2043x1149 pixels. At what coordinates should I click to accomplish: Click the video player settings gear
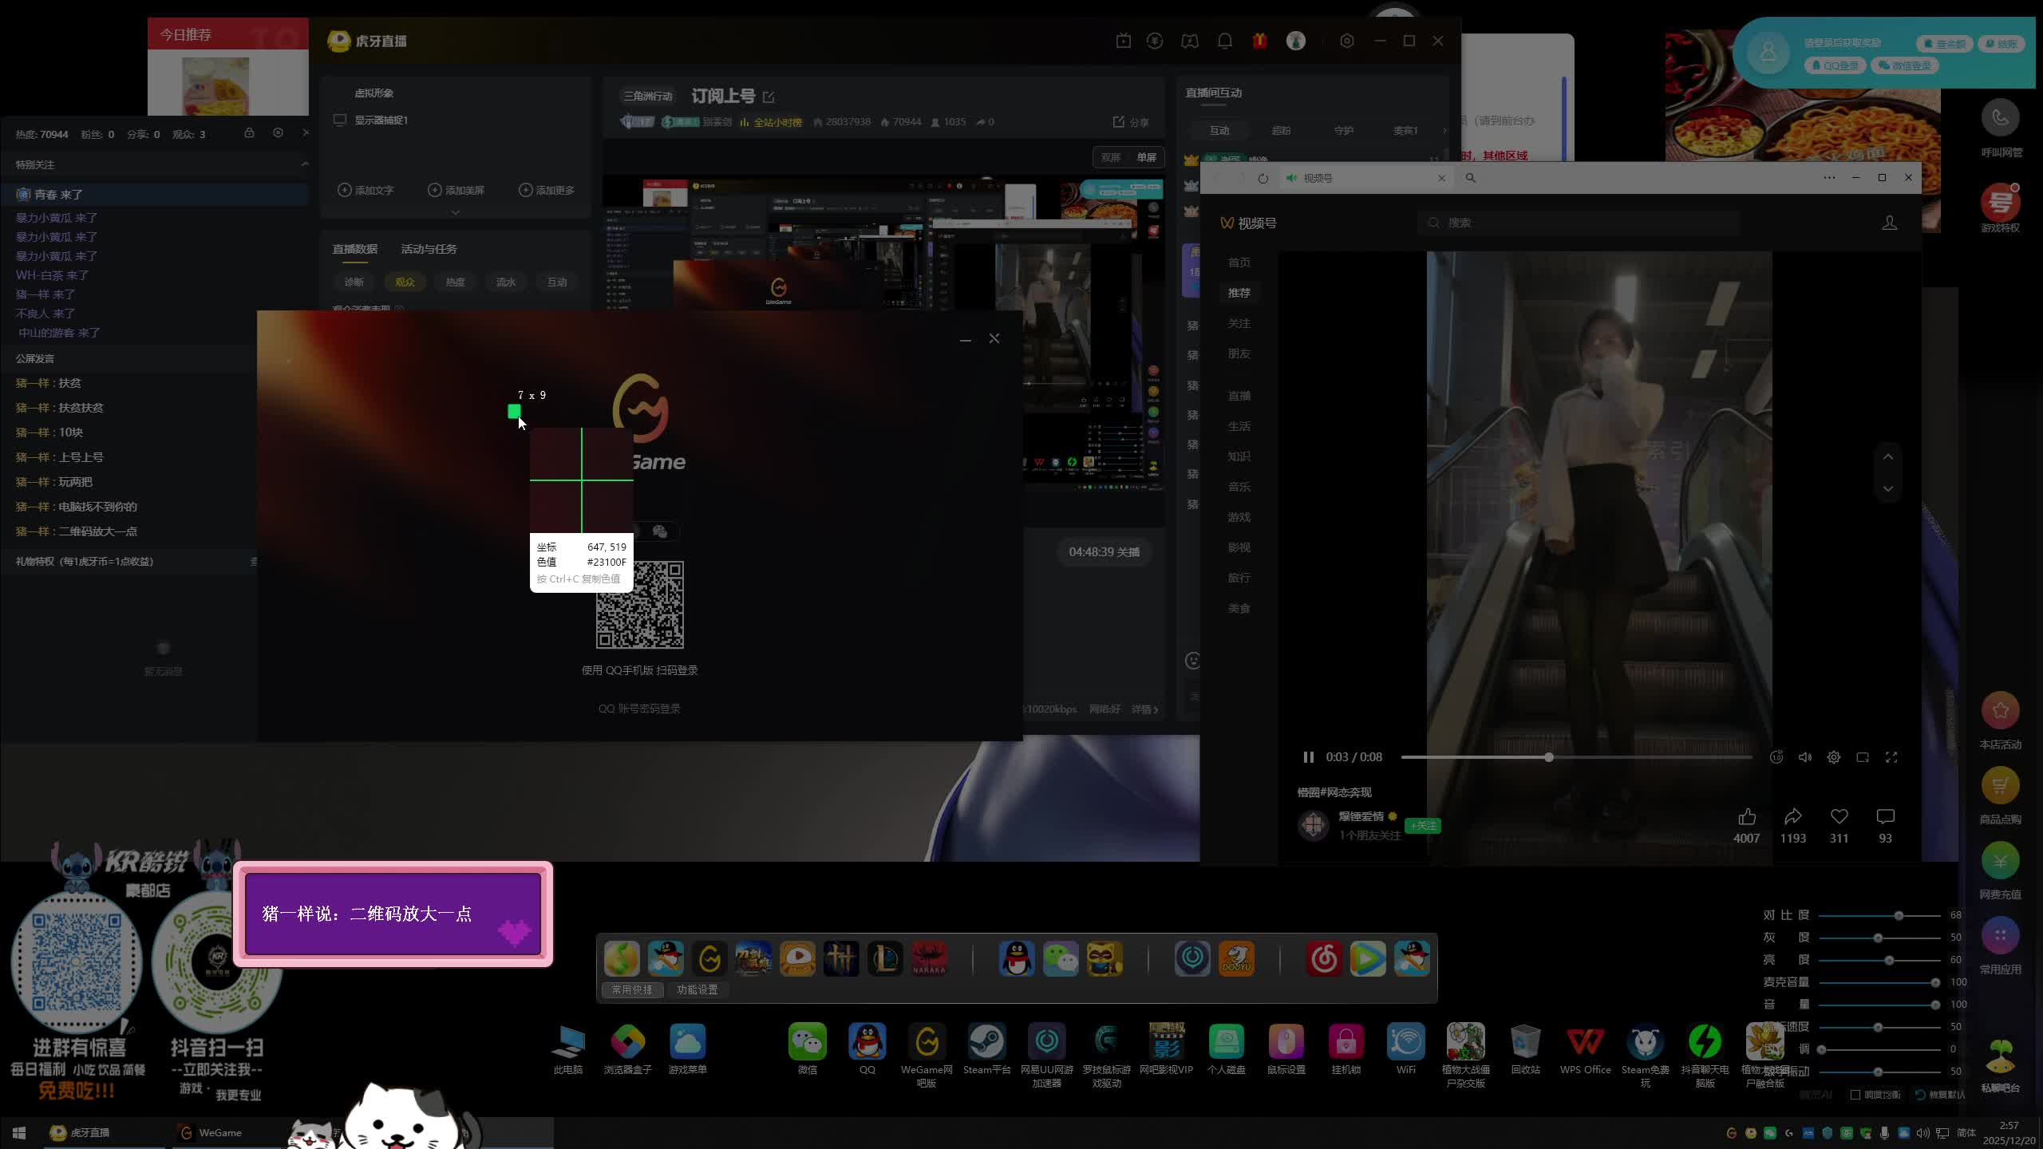[1834, 757]
